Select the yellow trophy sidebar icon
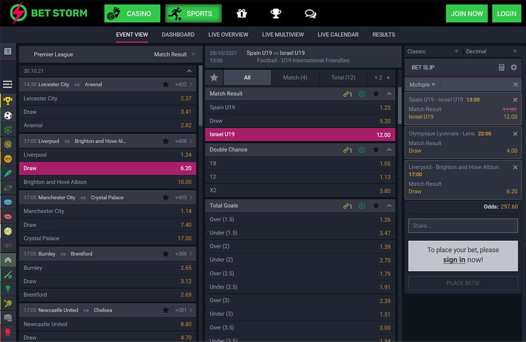The height and width of the screenshot is (342, 526). coord(8,100)
